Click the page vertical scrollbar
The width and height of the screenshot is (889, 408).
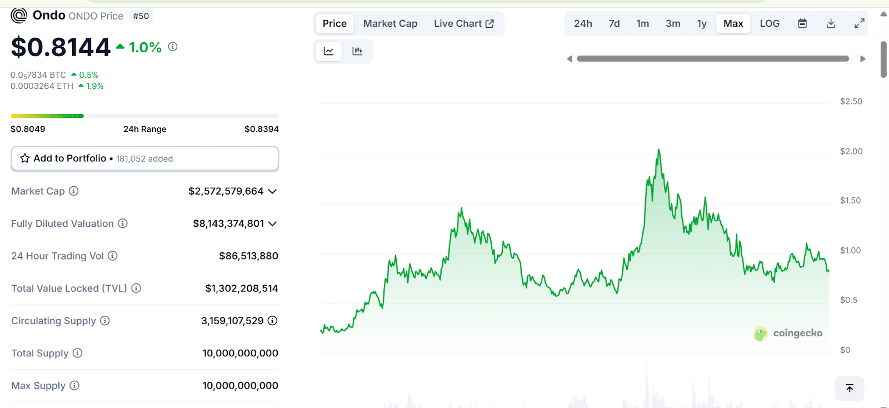click(883, 58)
